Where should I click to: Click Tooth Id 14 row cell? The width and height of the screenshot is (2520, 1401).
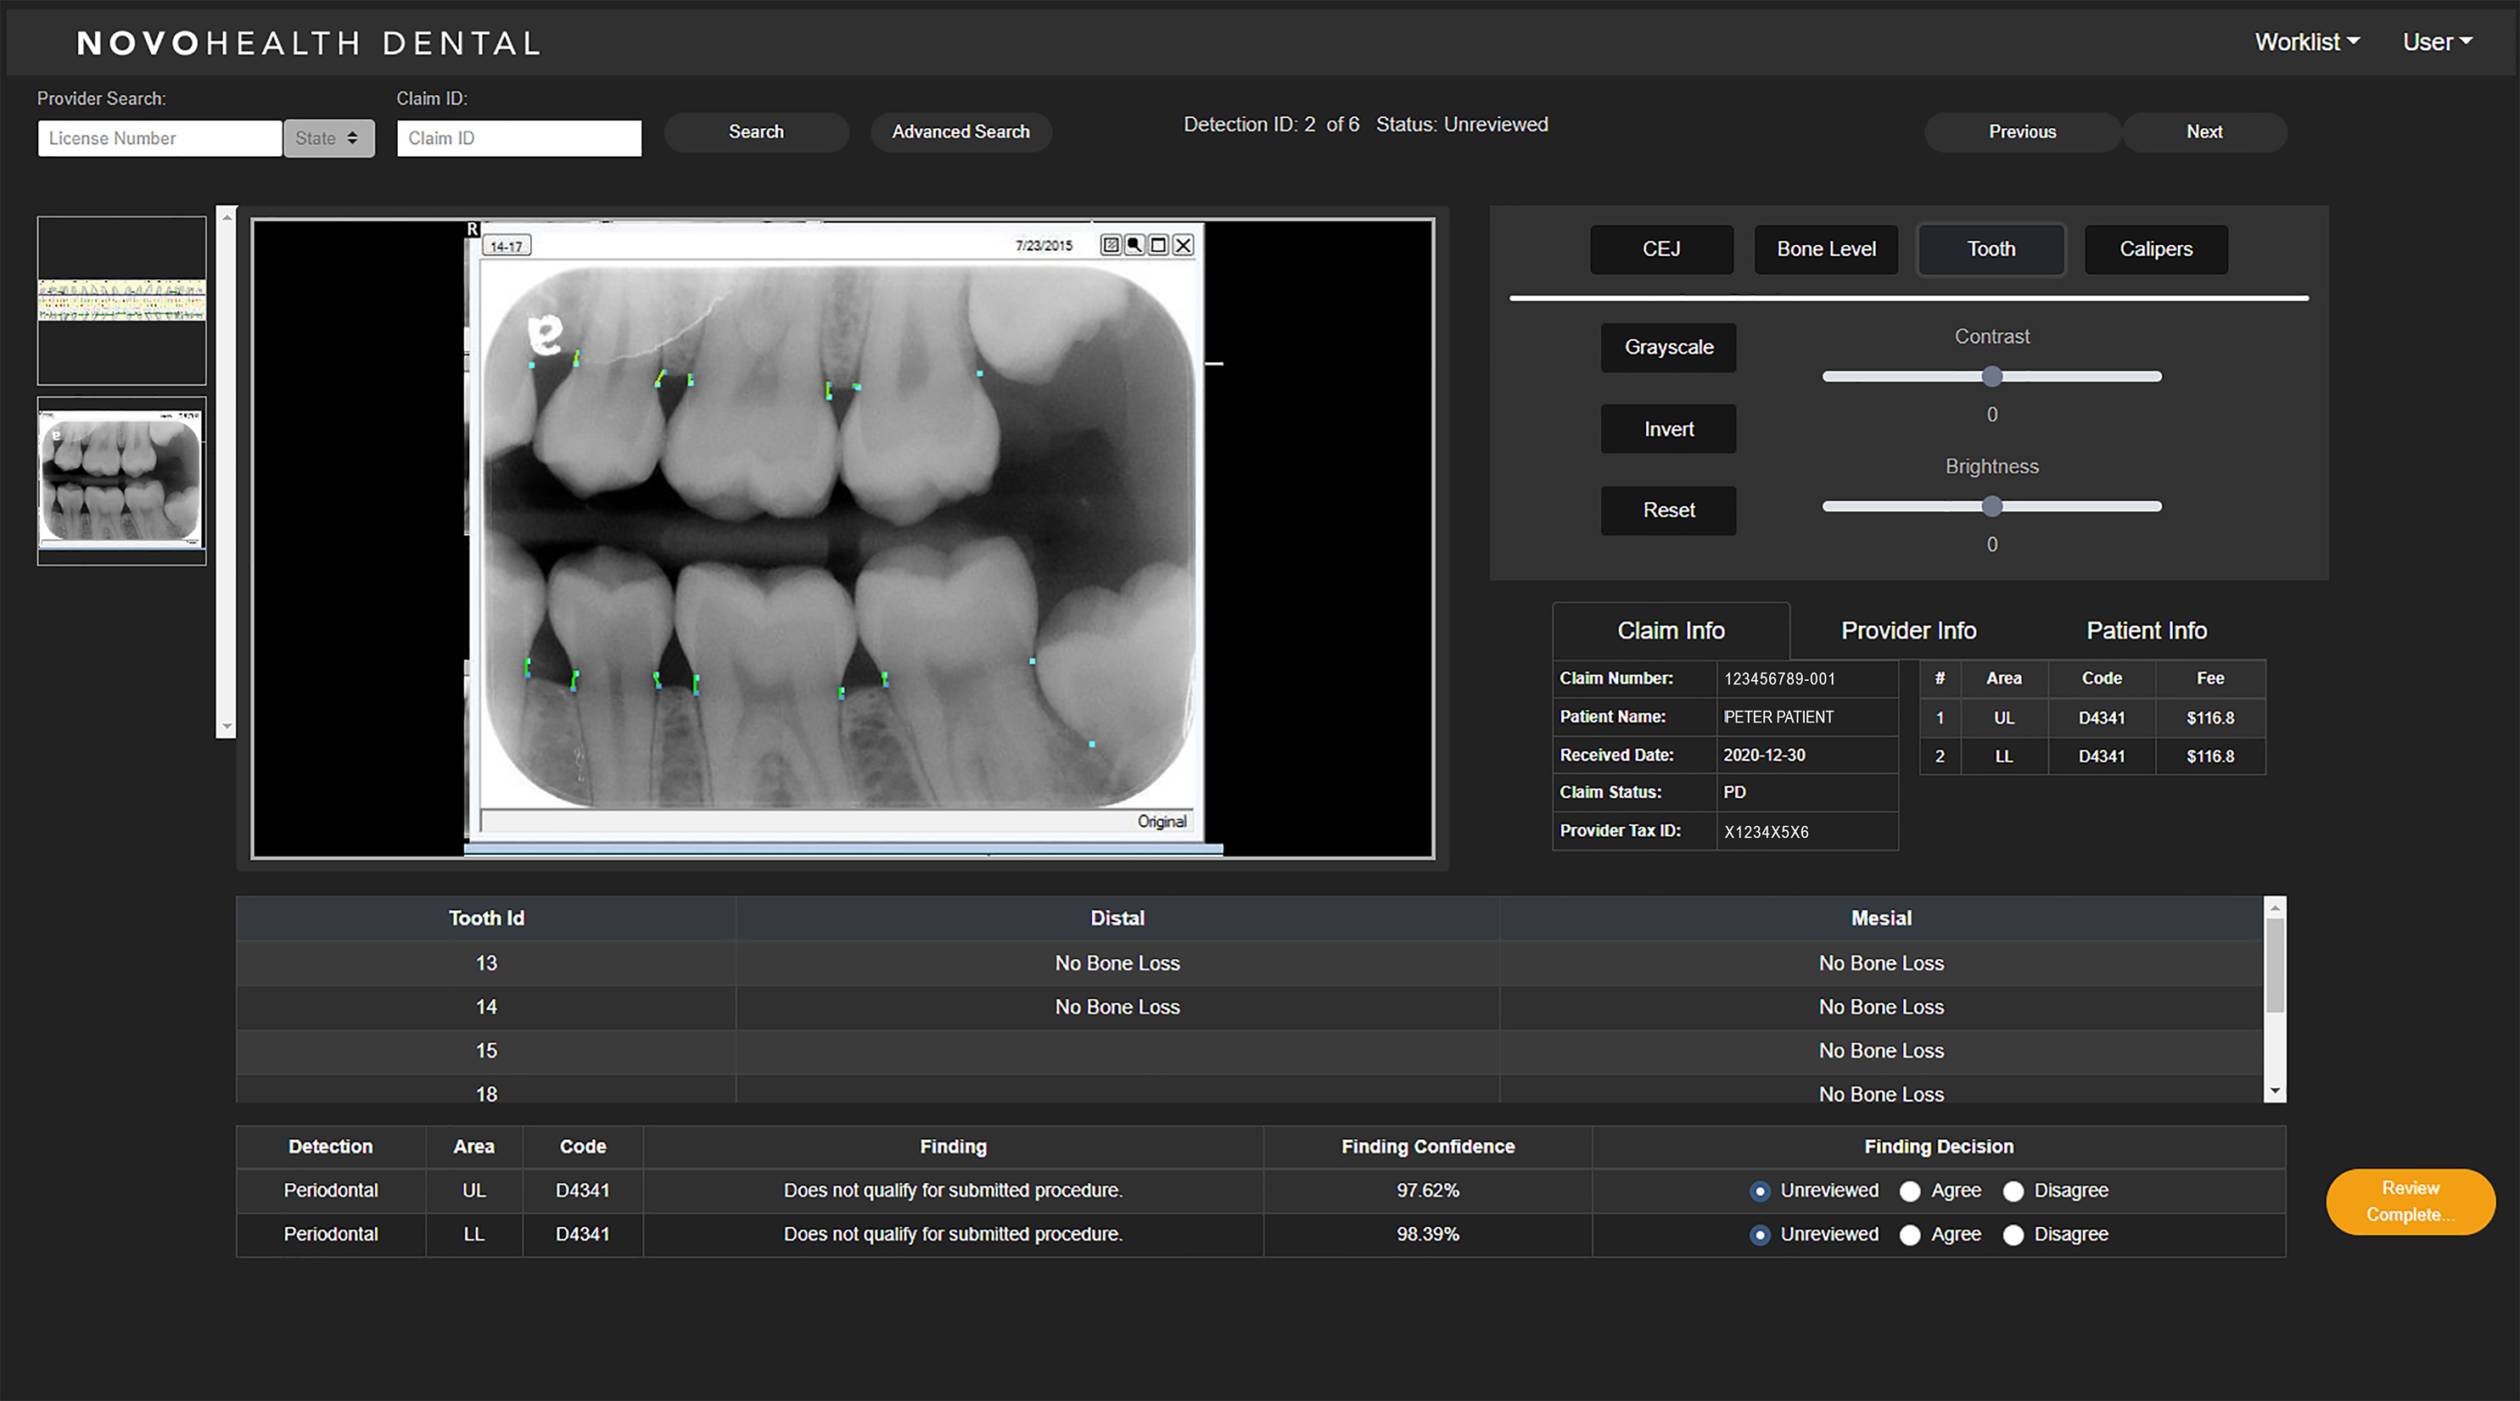point(486,1007)
